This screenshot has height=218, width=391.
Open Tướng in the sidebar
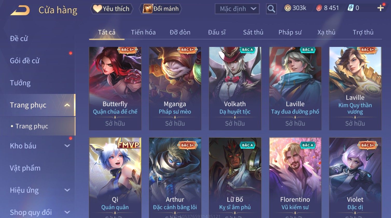[x=20, y=83]
